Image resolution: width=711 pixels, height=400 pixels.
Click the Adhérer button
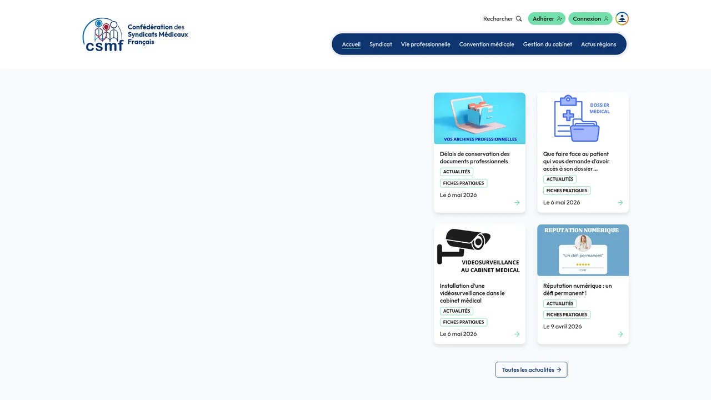547,19
